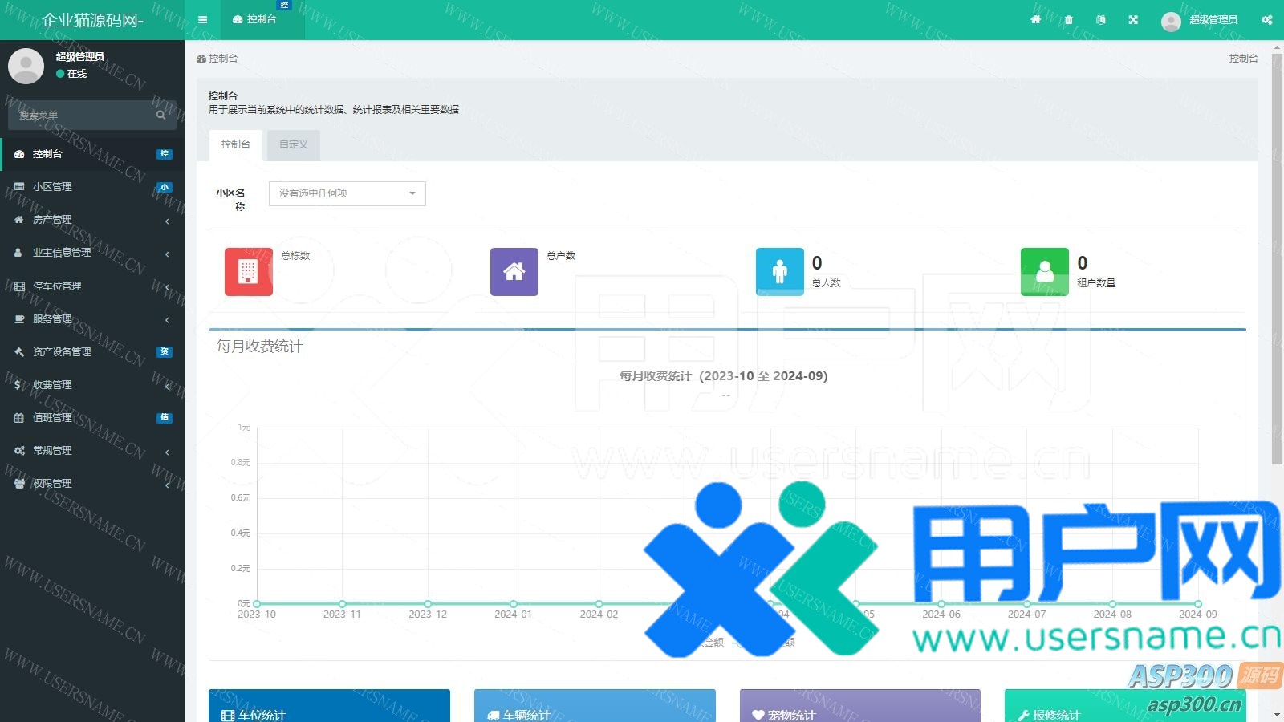Viewport: 1284px width, 722px height.
Task: Click the blue person 总人数 icon
Action: pos(779,272)
